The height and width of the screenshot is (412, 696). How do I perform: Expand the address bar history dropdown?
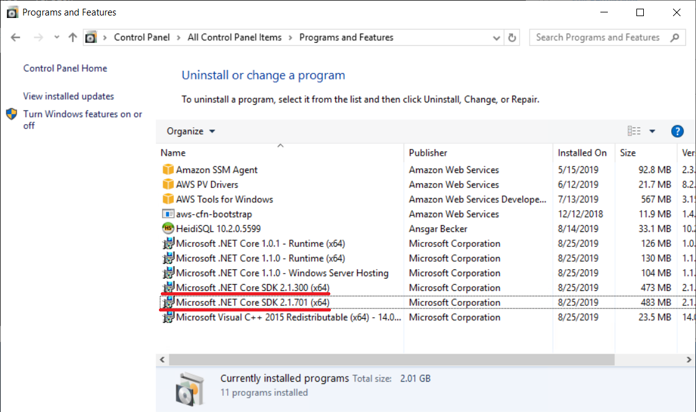(x=496, y=38)
